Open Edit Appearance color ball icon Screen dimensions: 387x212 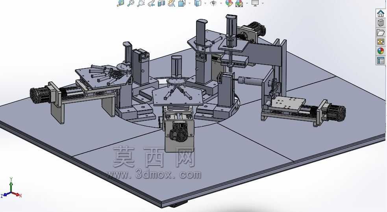[229, 3]
